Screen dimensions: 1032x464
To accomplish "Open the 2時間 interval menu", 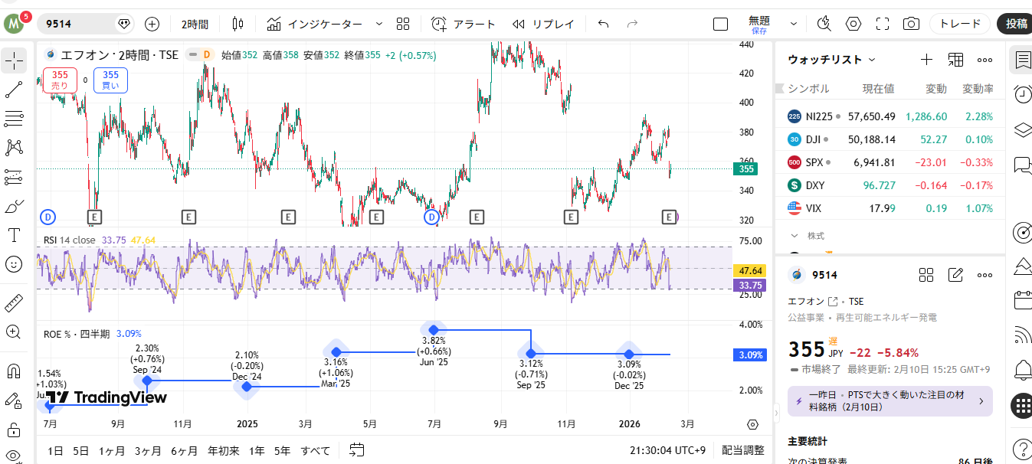I will pyautogui.click(x=195, y=24).
